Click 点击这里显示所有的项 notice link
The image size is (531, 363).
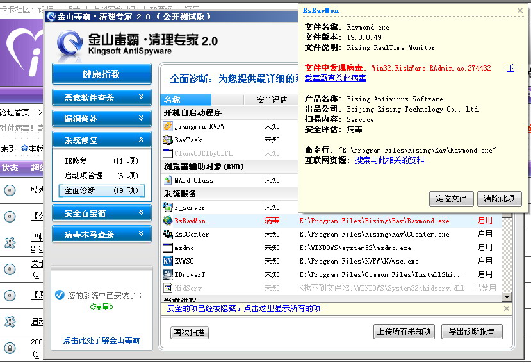282,308
